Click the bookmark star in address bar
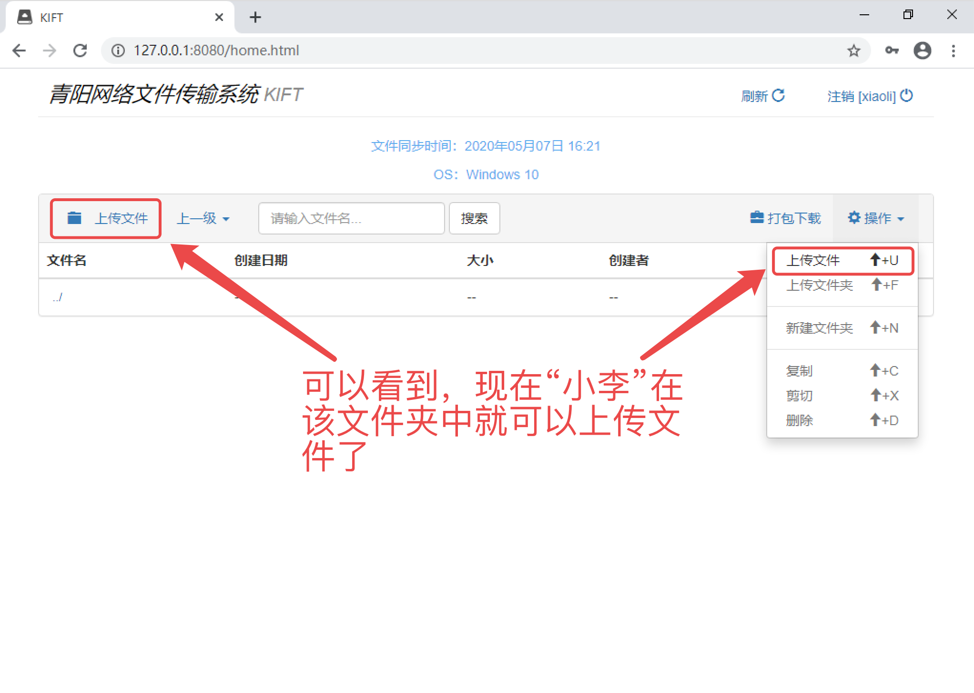This screenshot has height=693, width=974. [x=853, y=51]
